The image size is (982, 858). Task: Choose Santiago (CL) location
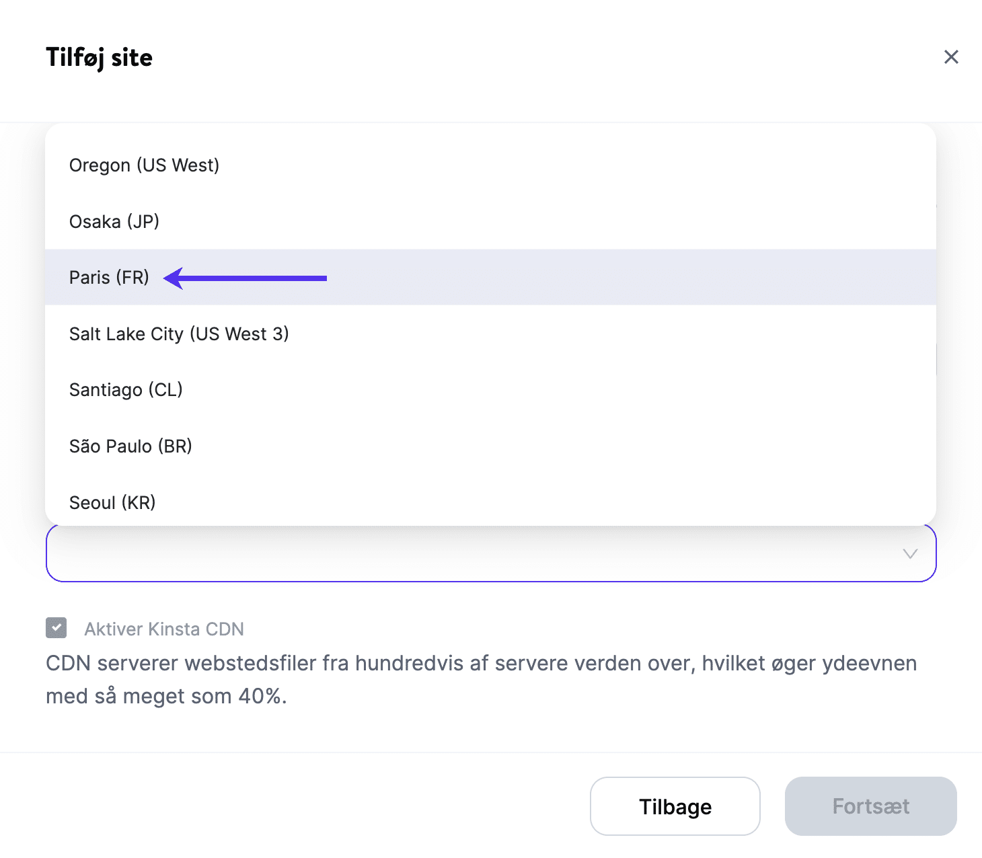coord(126,390)
